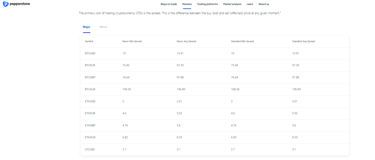
Task: Select the LTCUSD symbol cell
Action: click(90, 149)
